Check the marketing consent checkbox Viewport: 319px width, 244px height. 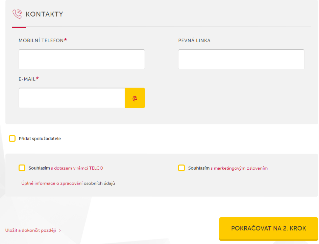click(x=181, y=168)
